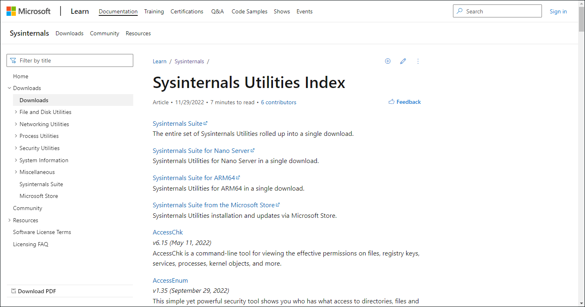Click the search magnifier icon
The image size is (585, 307).
click(x=459, y=11)
